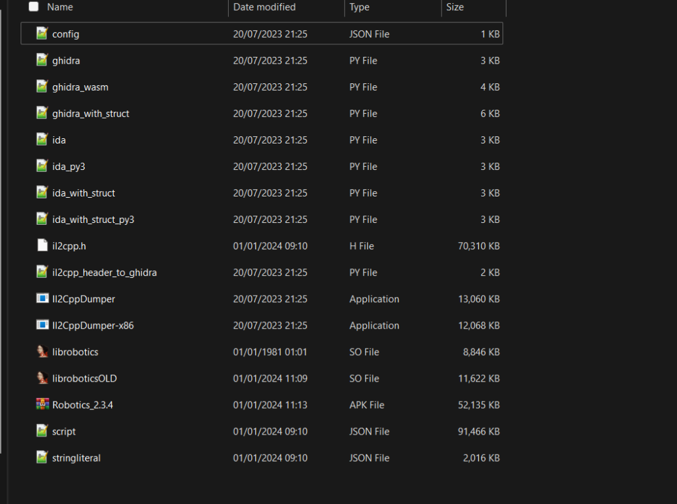Click the '11,622 KB' size of libroboticsOLD
The image size is (677, 504).
click(x=479, y=378)
